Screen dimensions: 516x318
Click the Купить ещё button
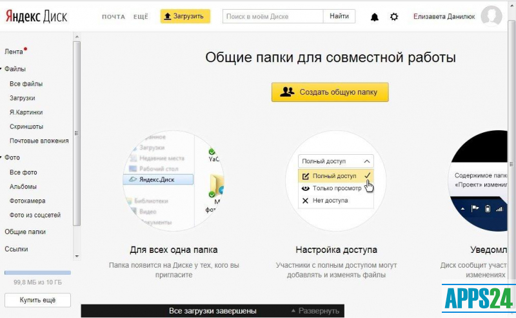[37, 300]
